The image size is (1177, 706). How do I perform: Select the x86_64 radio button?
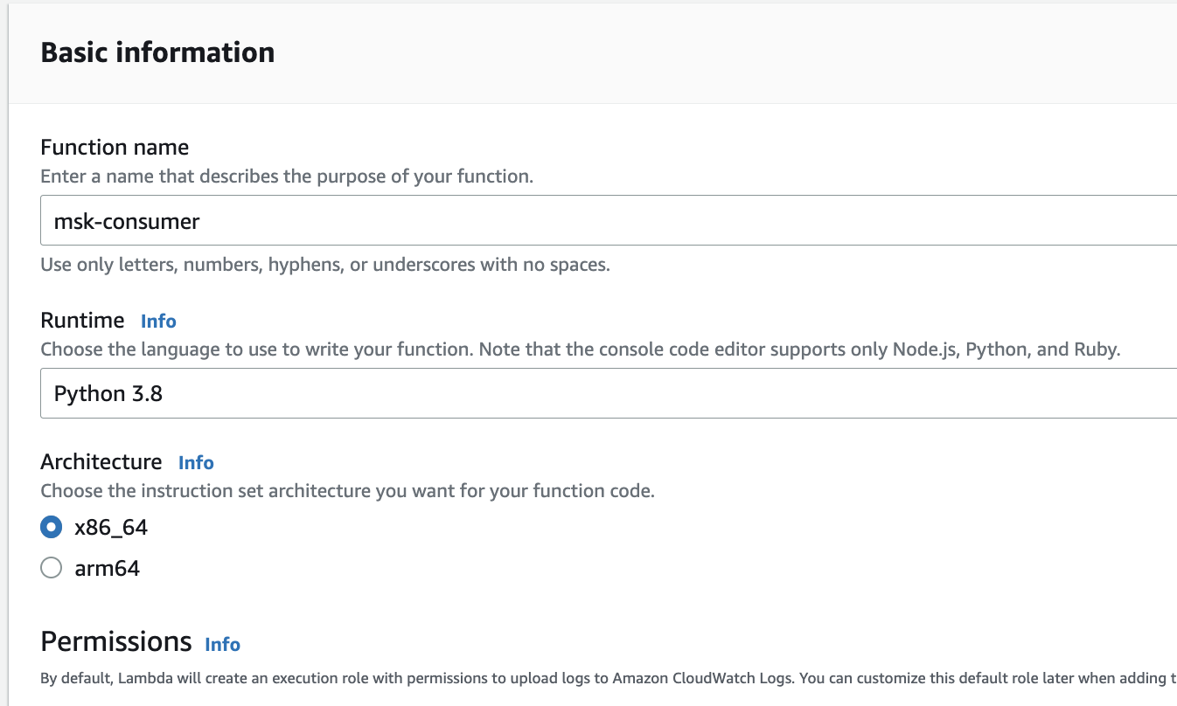click(x=52, y=528)
